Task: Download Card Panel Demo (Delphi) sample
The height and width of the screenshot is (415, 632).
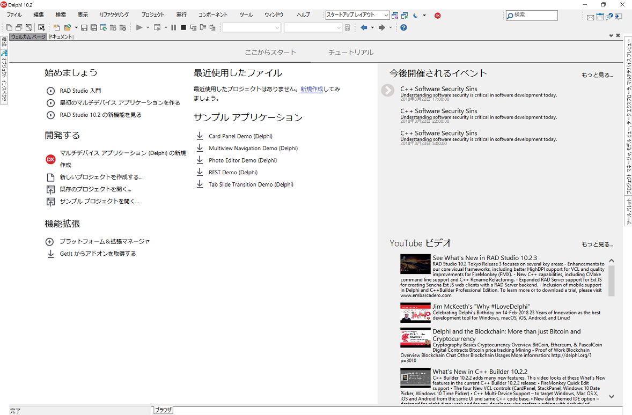Action: (x=241, y=136)
